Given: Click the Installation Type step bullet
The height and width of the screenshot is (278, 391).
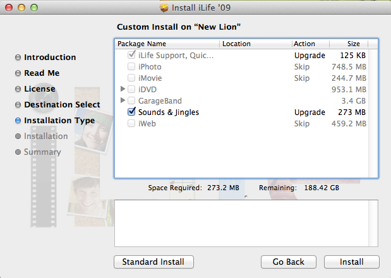Looking at the screenshot, I should pyautogui.click(x=18, y=121).
